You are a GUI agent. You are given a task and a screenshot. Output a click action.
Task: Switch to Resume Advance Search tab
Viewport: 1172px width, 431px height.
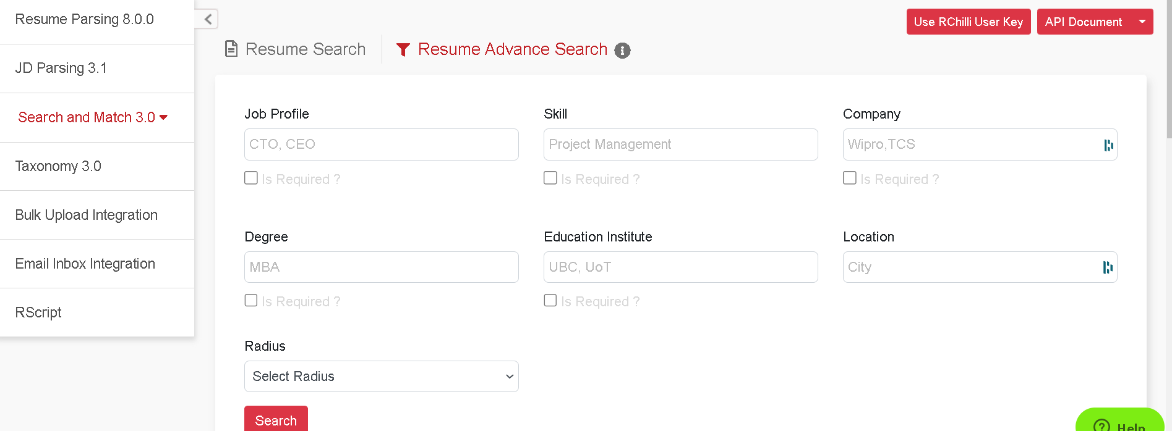[x=502, y=49]
